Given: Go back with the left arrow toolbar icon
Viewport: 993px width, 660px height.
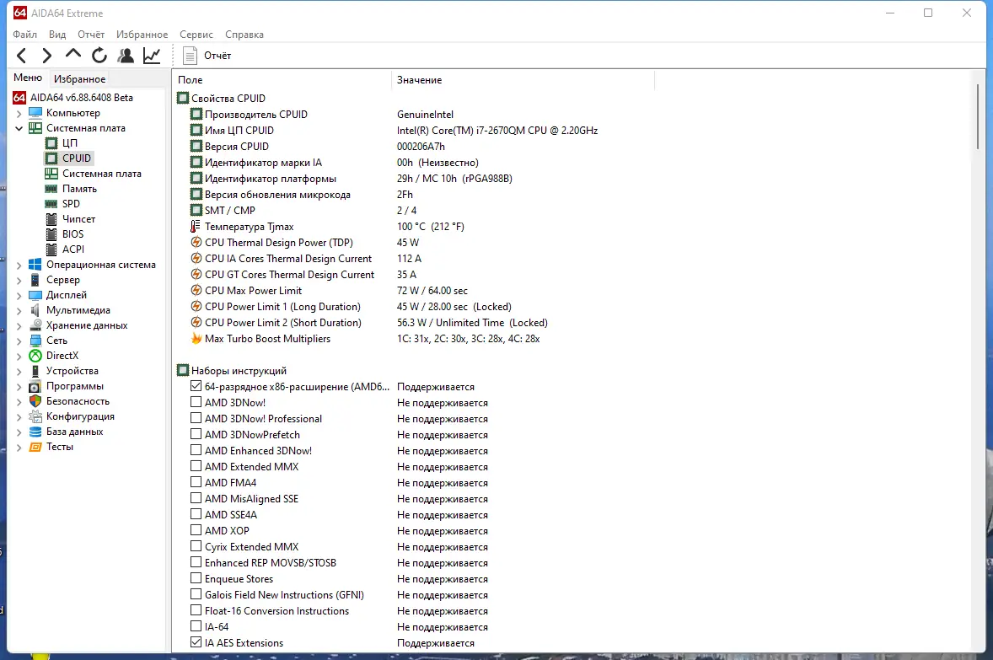Looking at the screenshot, I should click(22, 56).
